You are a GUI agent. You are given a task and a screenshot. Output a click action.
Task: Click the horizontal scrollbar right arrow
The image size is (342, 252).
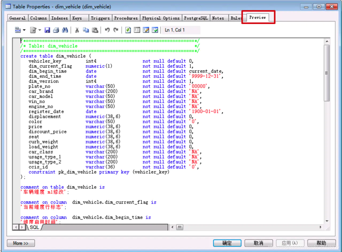tap(321, 227)
